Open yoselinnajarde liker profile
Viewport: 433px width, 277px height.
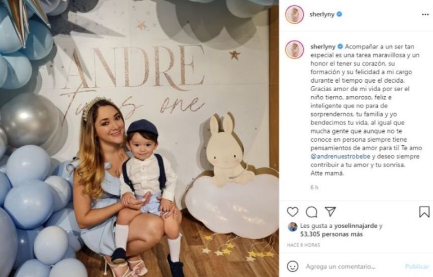356,226
